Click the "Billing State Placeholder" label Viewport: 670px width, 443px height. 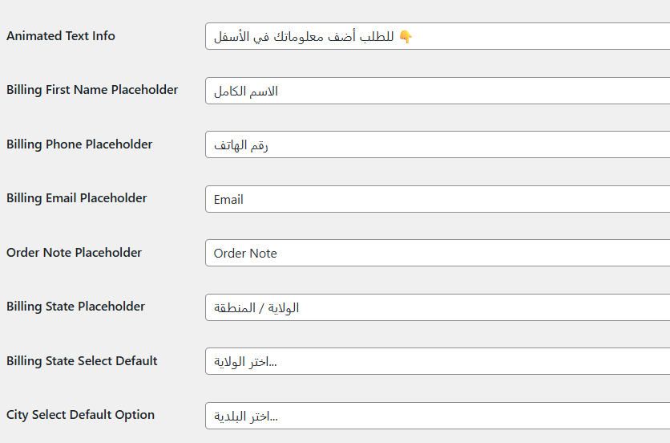[76, 307]
